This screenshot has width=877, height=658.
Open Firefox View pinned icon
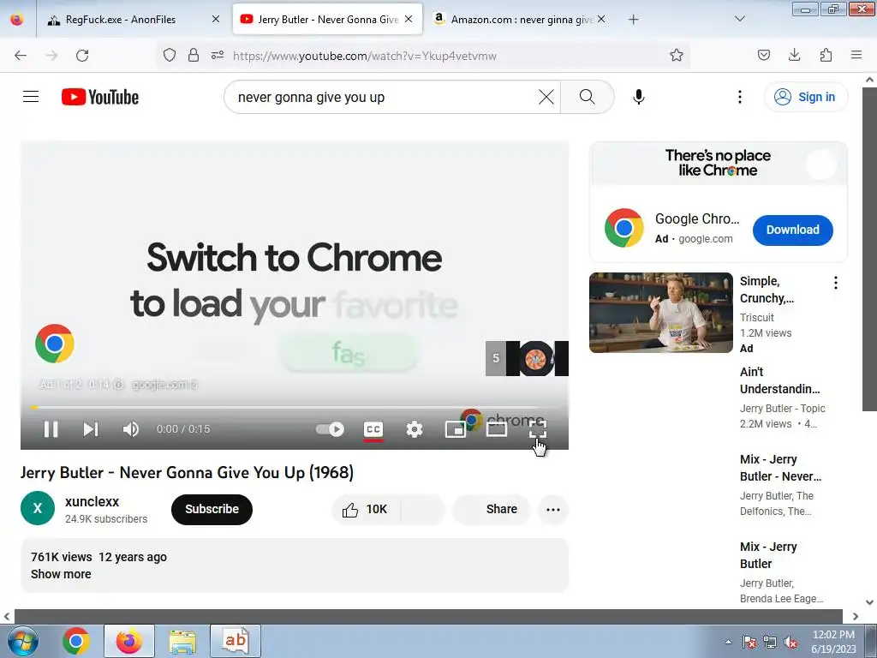coord(17,19)
